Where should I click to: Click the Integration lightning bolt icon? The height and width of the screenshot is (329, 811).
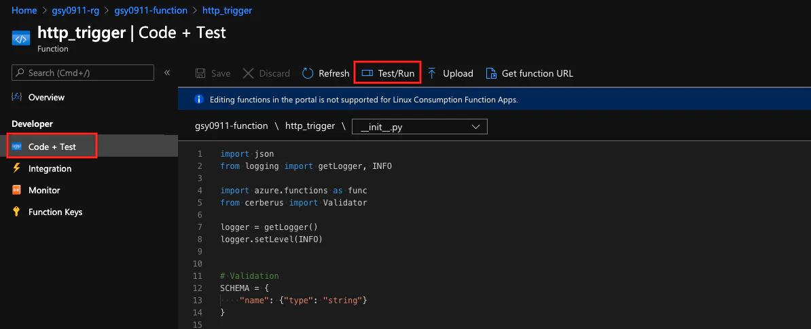tap(16, 168)
